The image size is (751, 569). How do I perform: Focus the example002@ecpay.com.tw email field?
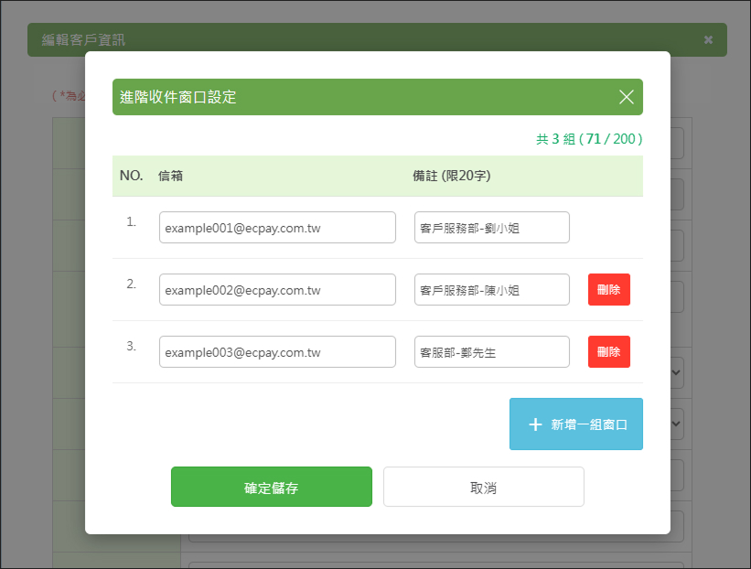[x=277, y=290]
